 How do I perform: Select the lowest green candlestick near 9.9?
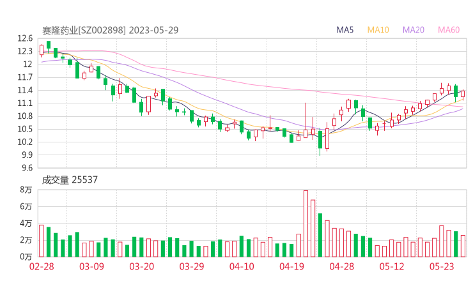320,142
